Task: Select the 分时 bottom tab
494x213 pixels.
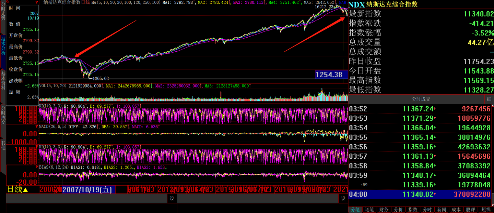Action: tap(427, 210)
